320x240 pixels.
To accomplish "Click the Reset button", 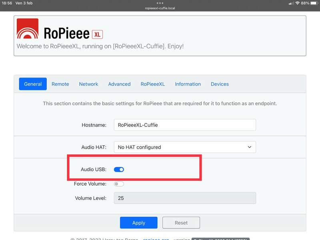I will point(181,223).
